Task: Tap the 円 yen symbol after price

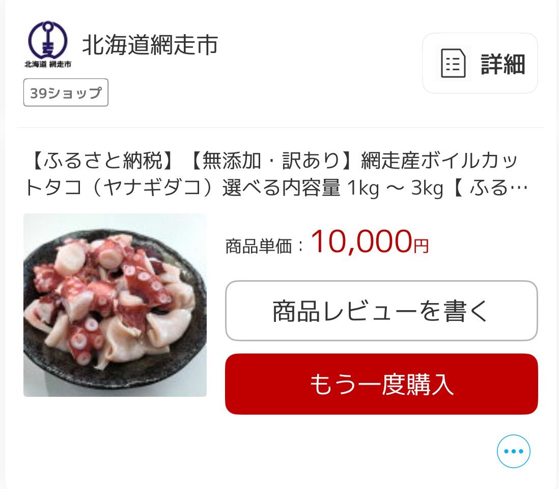Action: point(421,246)
